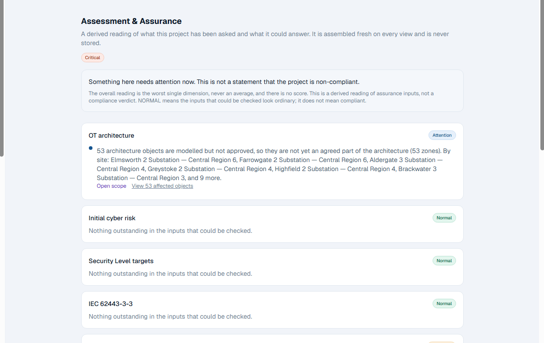This screenshot has width=544, height=343.
Task: Select the OT architecture card title
Action: 111,135
